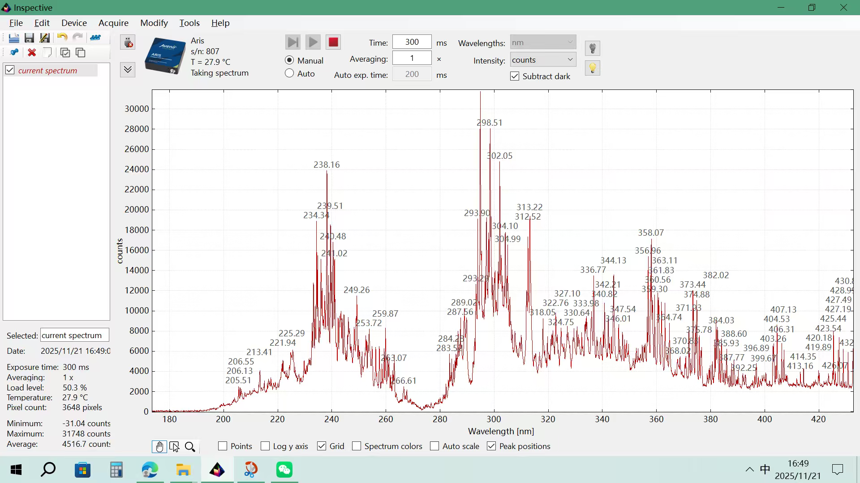Uncheck Peak positions option
The height and width of the screenshot is (483, 860).
(491, 446)
